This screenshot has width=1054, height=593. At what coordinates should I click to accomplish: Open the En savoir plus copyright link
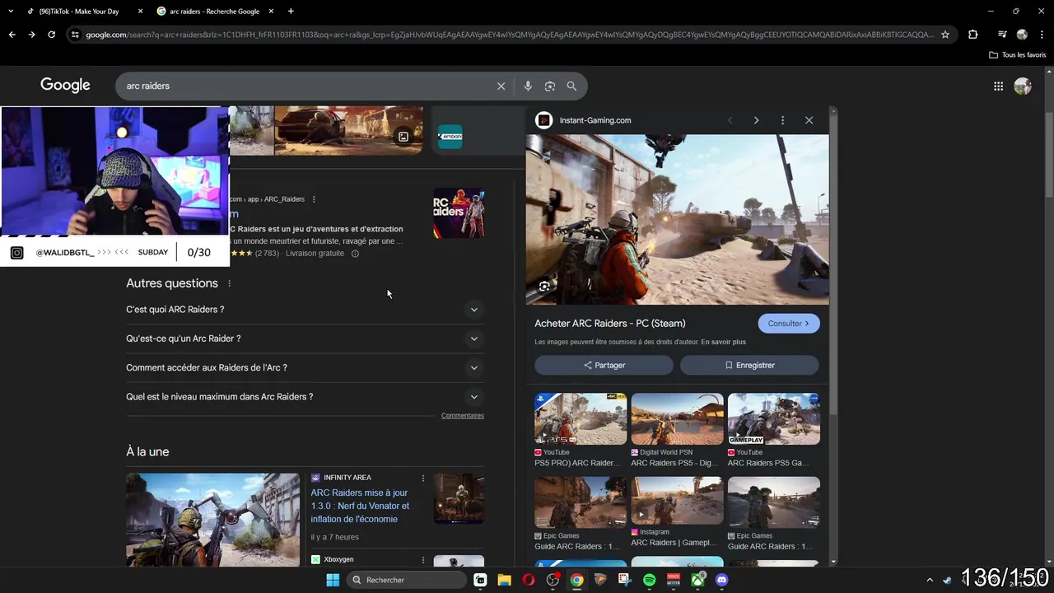click(x=724, y=342)
